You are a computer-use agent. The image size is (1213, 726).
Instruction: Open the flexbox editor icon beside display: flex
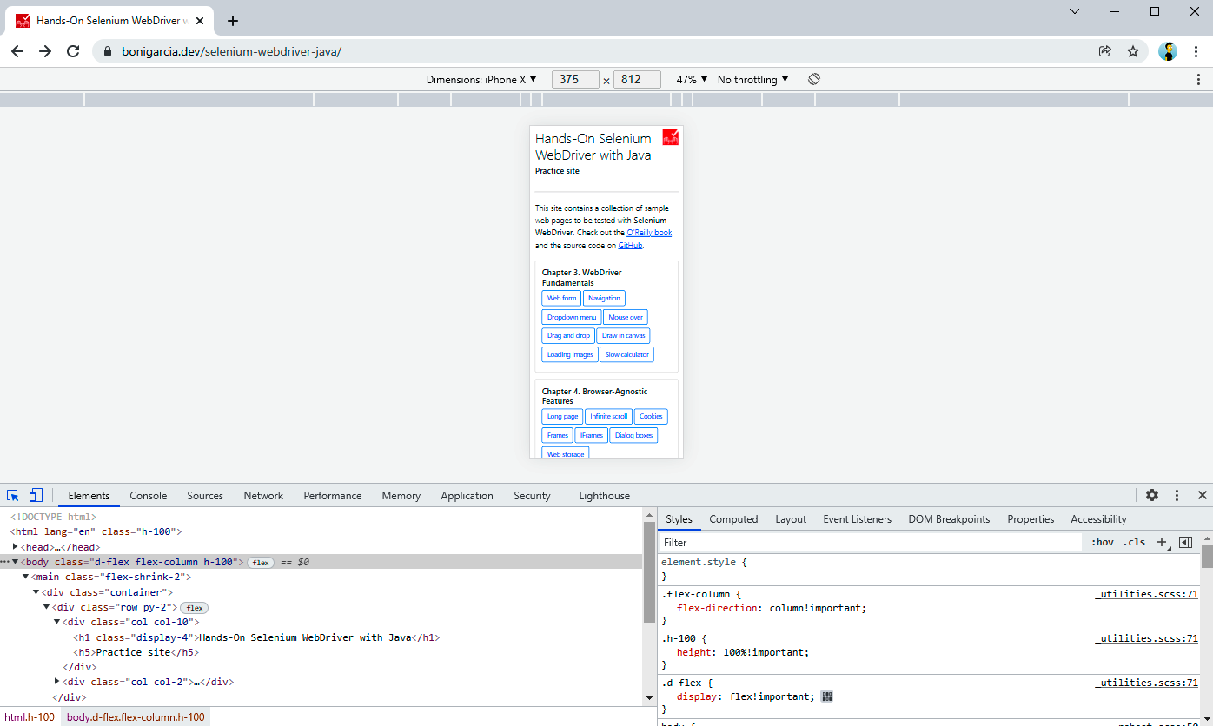point(826,696)
